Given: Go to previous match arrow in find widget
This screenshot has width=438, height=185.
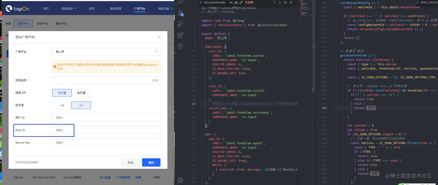Looking at the screenshot, I should click(x=274, y=2).
